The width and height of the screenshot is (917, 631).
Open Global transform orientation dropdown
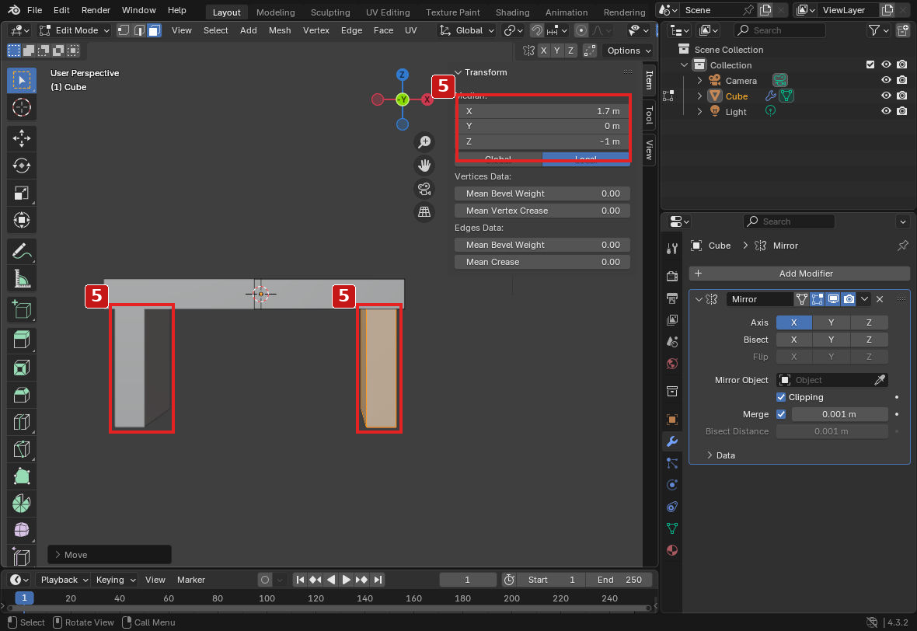point(467,30)
